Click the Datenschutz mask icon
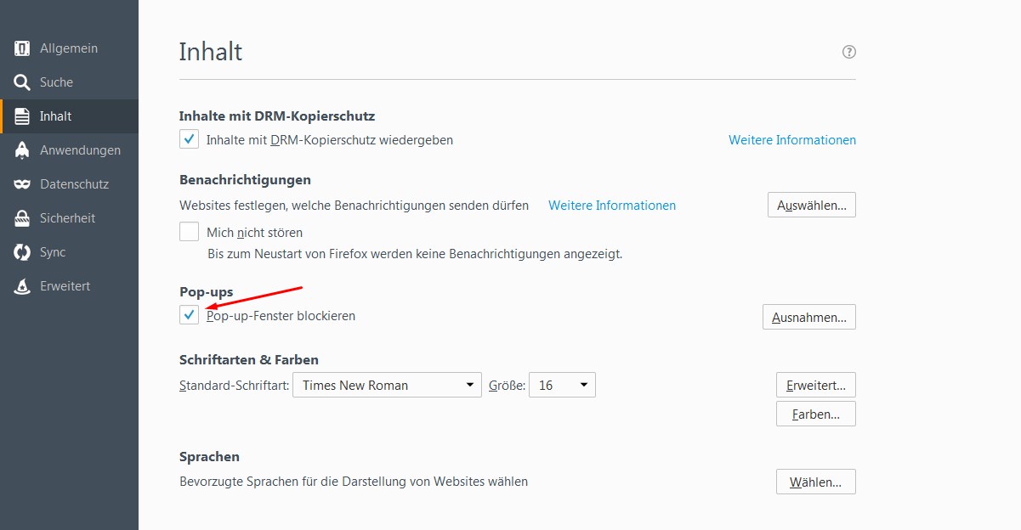 [x=22, y=184]
